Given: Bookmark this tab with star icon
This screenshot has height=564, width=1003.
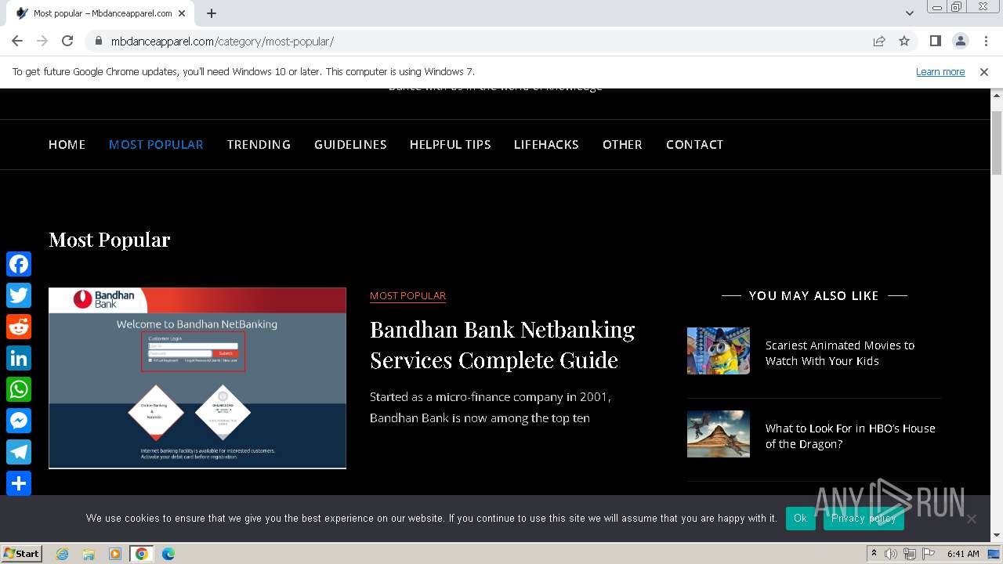Looking at the screenshot, I should click(904, 41).
